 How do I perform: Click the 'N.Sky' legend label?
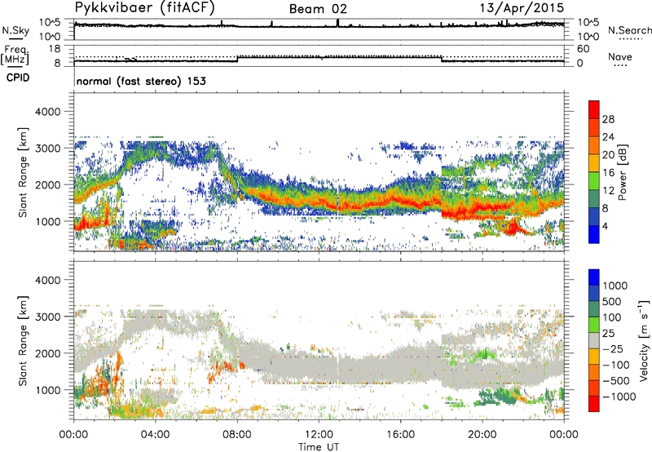coord(15,30)
